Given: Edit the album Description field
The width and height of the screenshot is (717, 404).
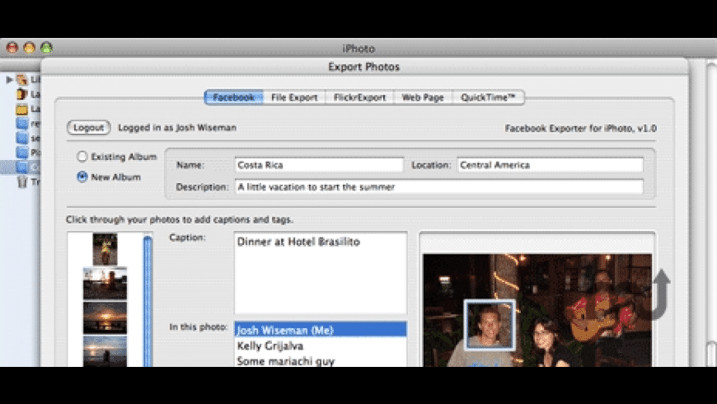Looking at the screenshot, I should (439, 186).
